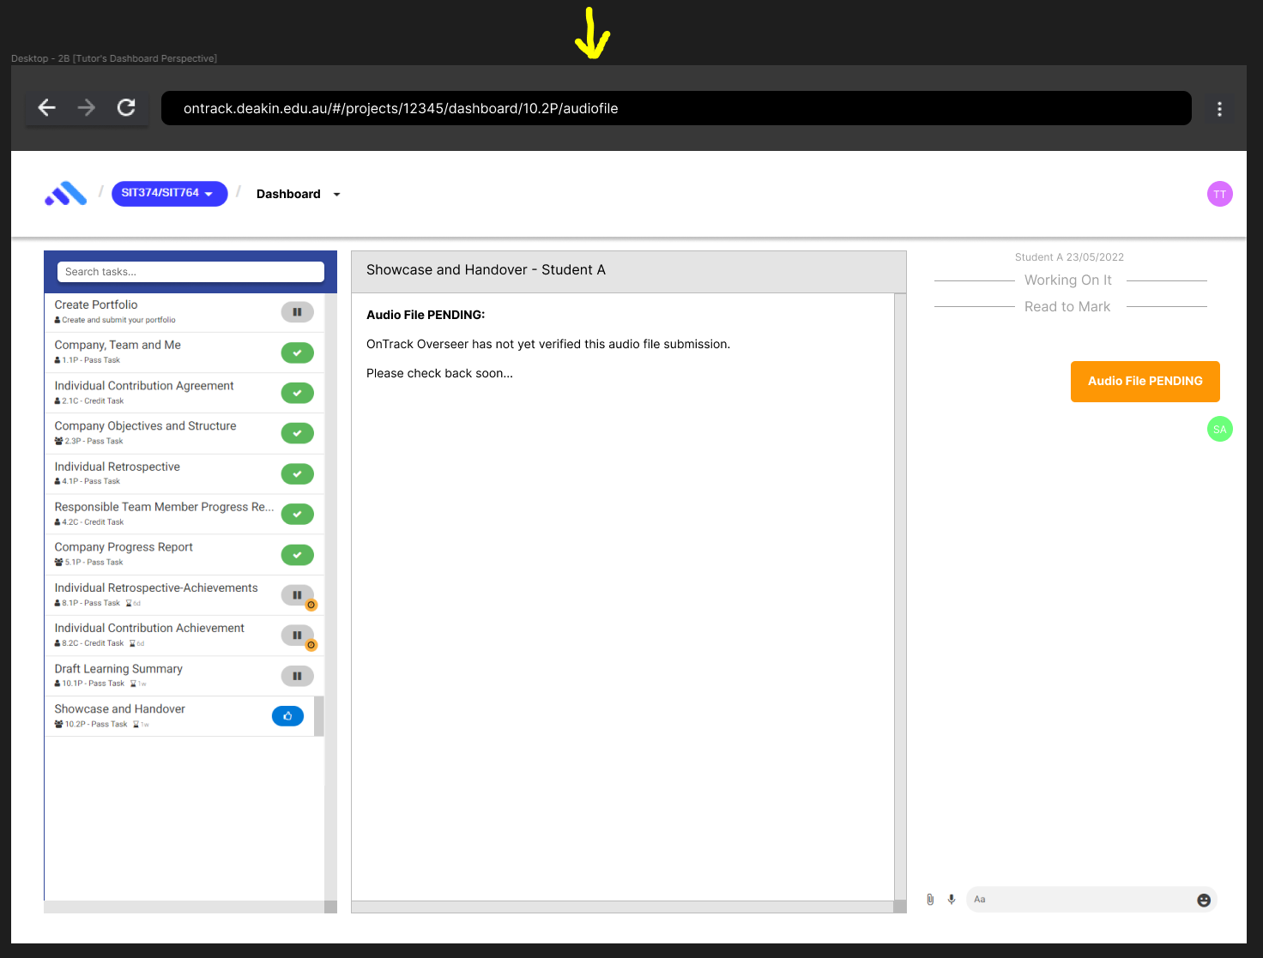Expand the SIT374/SIT764 unit dropdown
Image resolution: width=1263 pixels, height=958 pixels.
(x=169, y=194)
